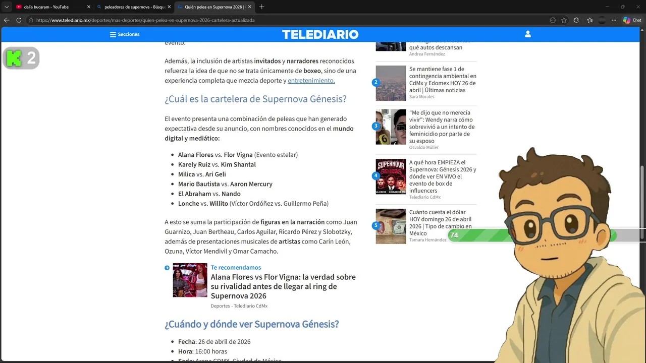This screenshot has width=646, height=363.
Task: Open a new browser tab
Action: coord(261,7)
